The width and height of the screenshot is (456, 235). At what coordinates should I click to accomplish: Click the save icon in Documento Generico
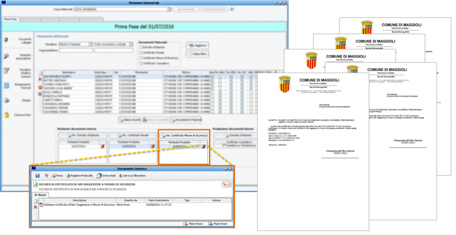tap(37, 176)
